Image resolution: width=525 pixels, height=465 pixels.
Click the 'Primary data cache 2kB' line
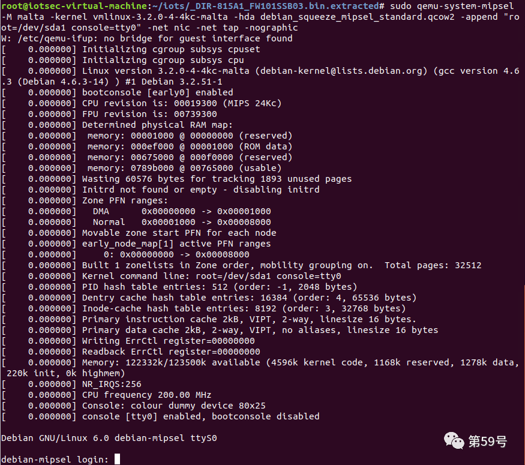[x=220, y=330]
